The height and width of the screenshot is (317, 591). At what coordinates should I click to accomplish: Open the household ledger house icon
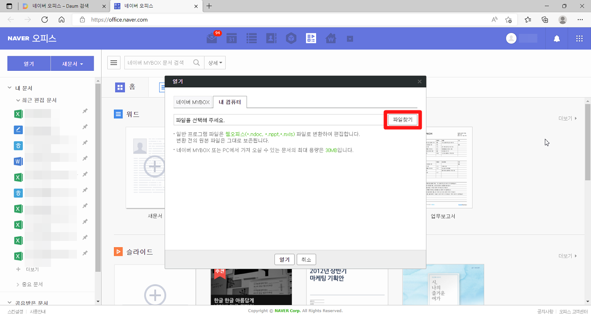pos(331,39)
